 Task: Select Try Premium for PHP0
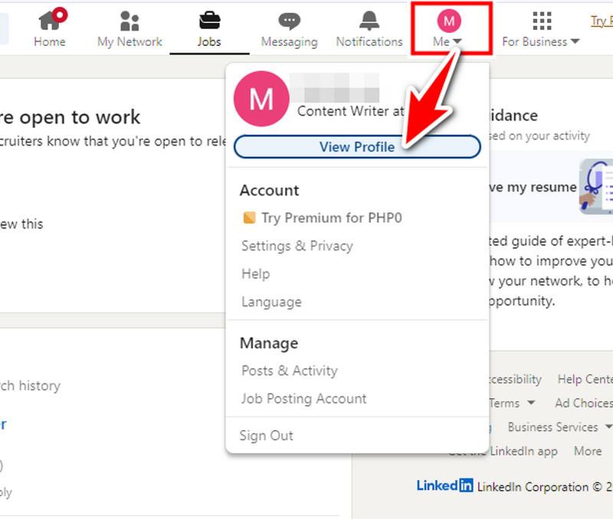[331, 218]
